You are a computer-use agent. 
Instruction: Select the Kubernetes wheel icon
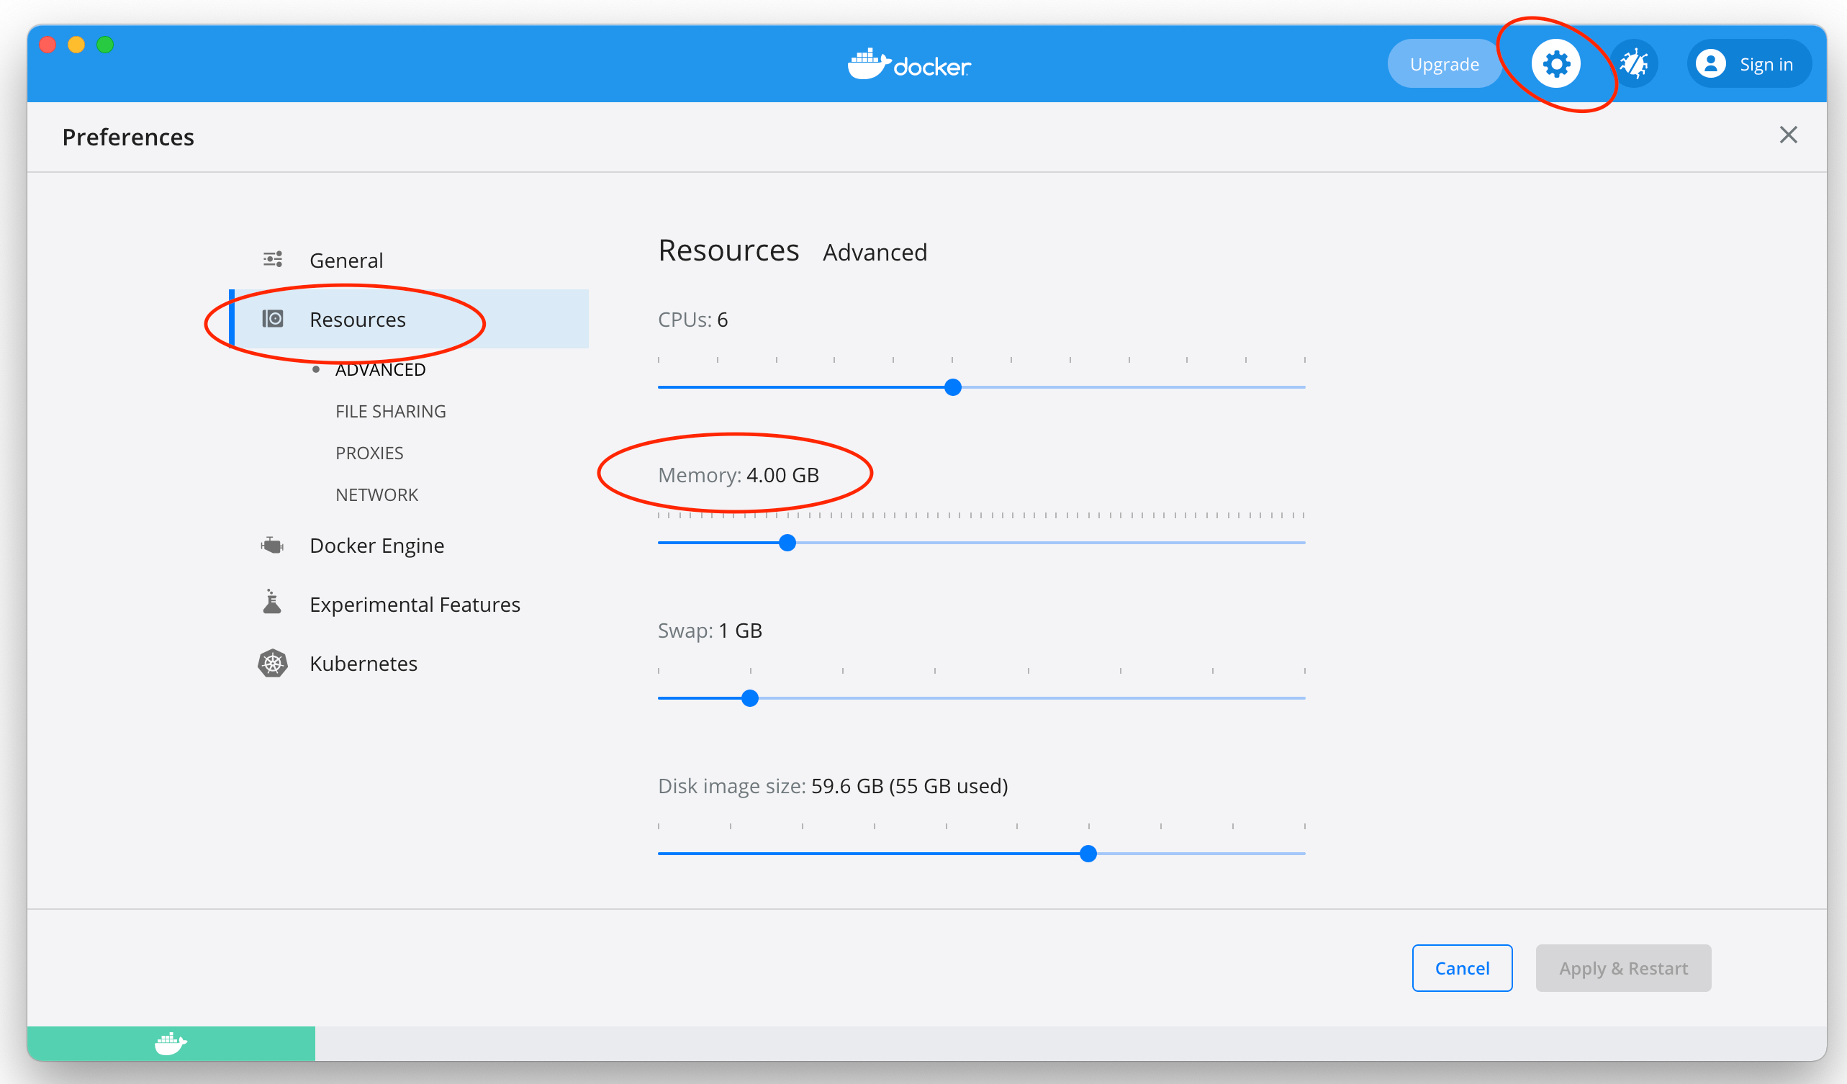pos(273,663)
